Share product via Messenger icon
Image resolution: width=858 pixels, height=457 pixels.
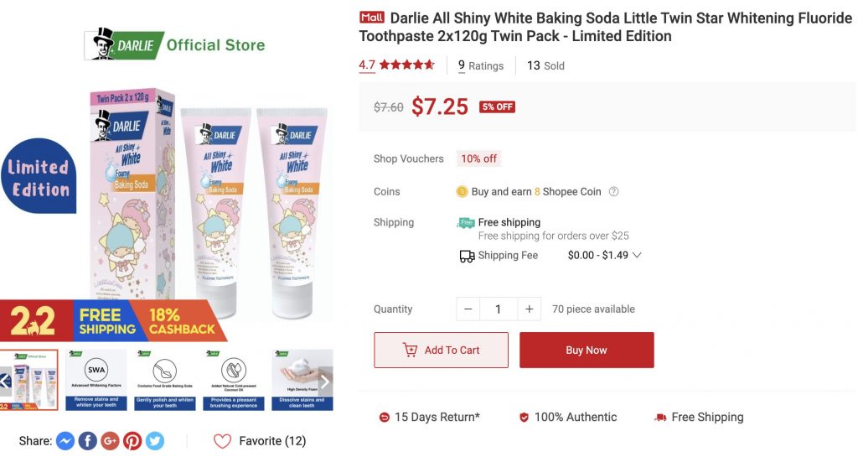click(65, 441)
